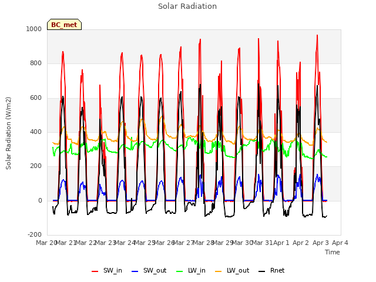The width and height of the screenshot is (376, 282).
Task: Click the 0 y-axis tick label
Action: (x=40, y=201)
